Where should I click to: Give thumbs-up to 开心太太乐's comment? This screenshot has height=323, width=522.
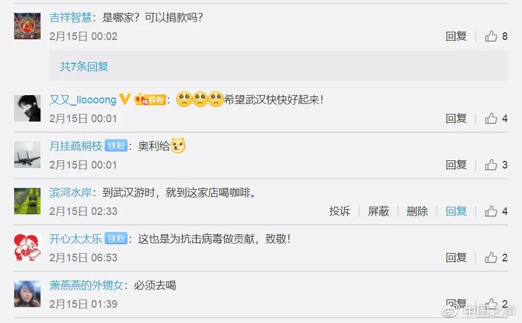pos(491,257)
